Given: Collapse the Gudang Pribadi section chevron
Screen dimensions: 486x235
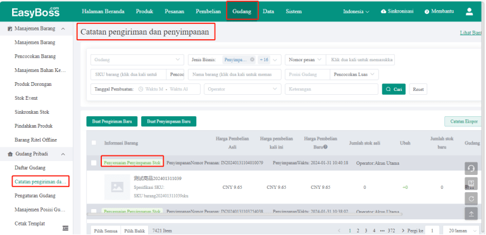Looking at the screenshot, I should [x=63, y=154].
